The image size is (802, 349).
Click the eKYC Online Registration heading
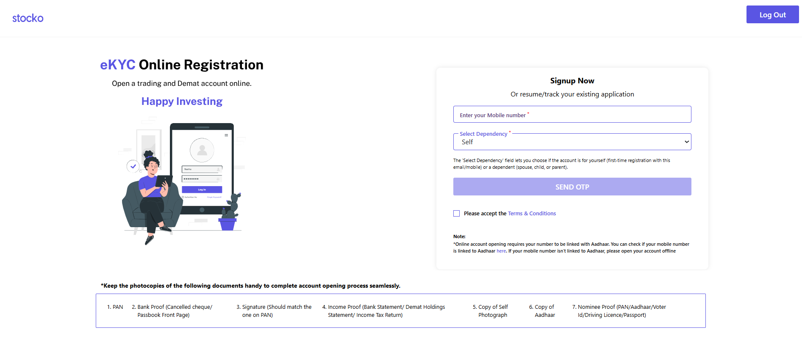pyautogui.click(x=182, y=65)
